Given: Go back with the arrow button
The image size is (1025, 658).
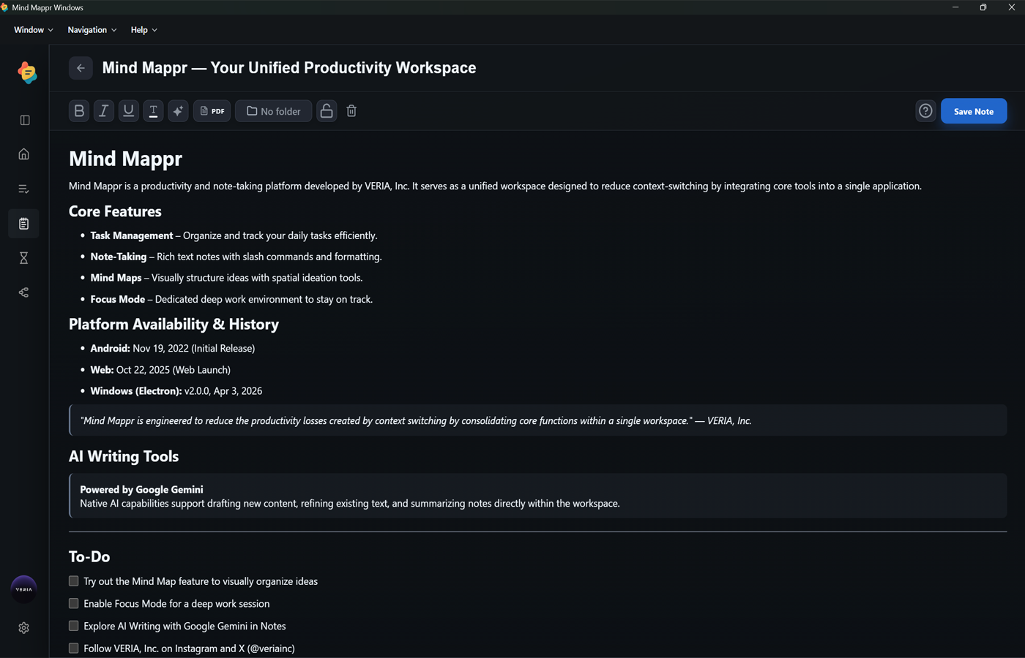Looking at the screenshot, I should pos(81,68).
